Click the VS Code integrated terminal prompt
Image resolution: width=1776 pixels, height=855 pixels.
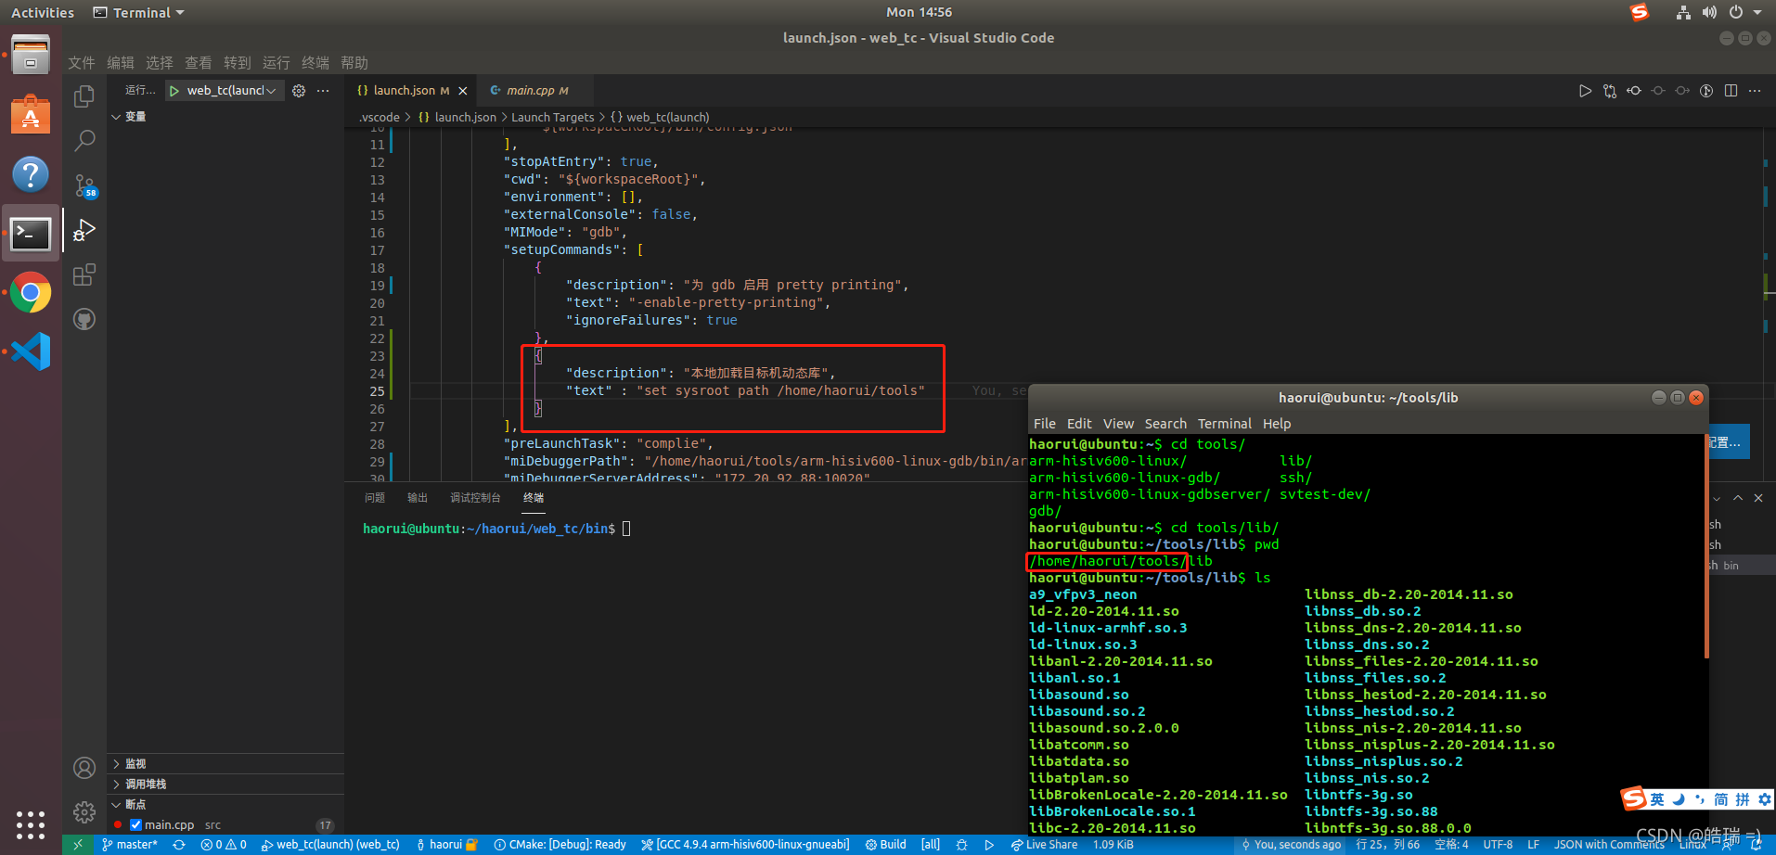pos(489,529)
